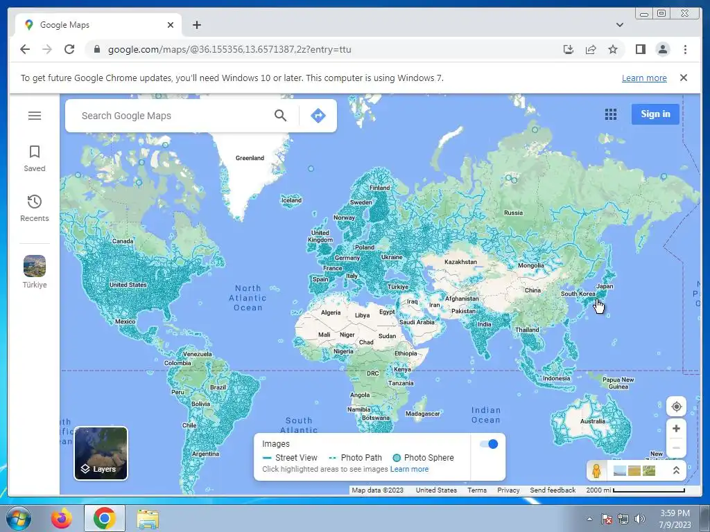Zoom in with the plus button
The width and height of the screenshot is (710, 532).
[676, 428]
